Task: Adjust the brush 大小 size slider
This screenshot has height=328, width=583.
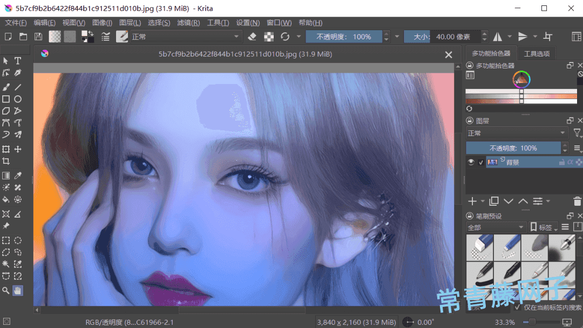Action: [442, 37]
